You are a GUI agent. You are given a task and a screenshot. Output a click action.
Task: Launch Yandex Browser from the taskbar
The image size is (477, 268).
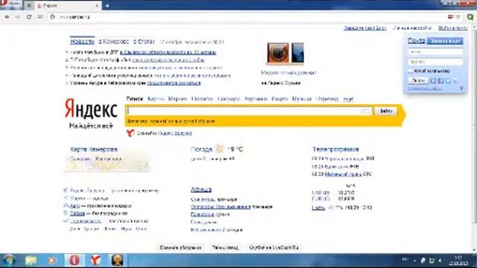point(95,261)
